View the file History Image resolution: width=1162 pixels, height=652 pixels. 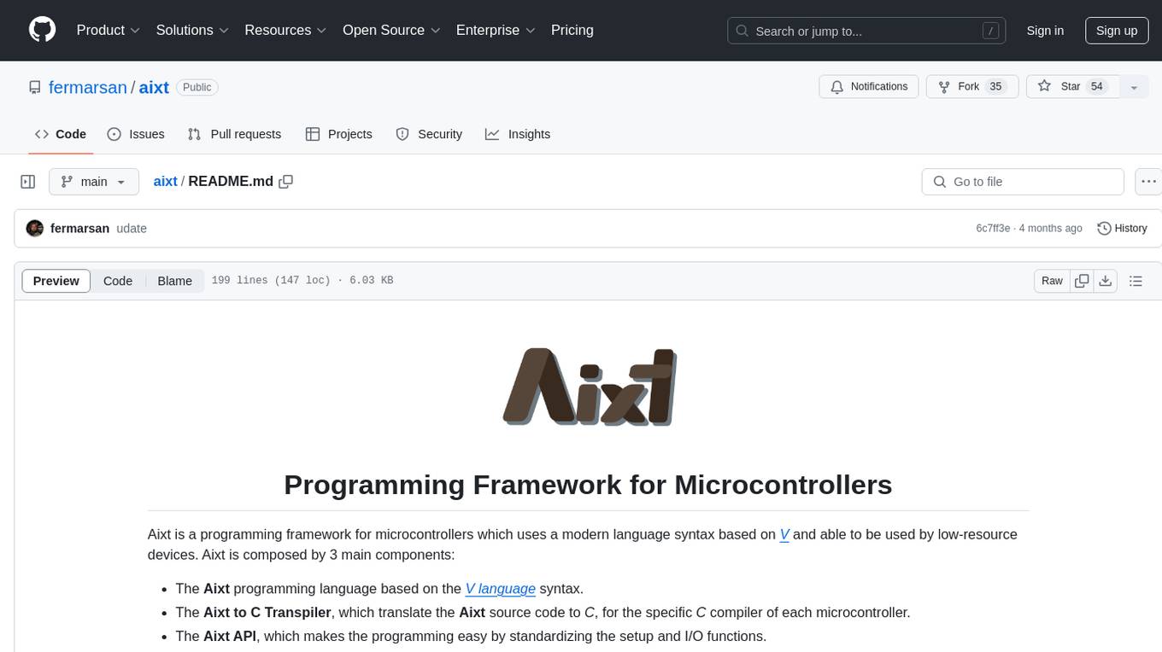point(1122,229)
